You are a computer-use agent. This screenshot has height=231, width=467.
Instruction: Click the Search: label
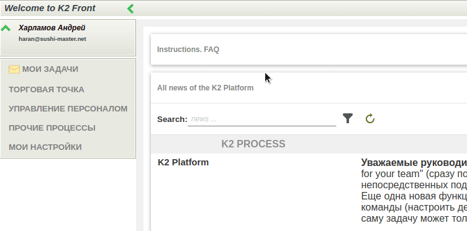tap(172, 120)
